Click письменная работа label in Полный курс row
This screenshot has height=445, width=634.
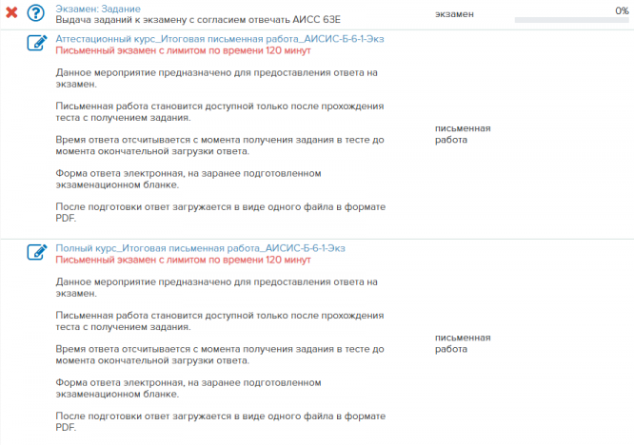coord(462,343)
